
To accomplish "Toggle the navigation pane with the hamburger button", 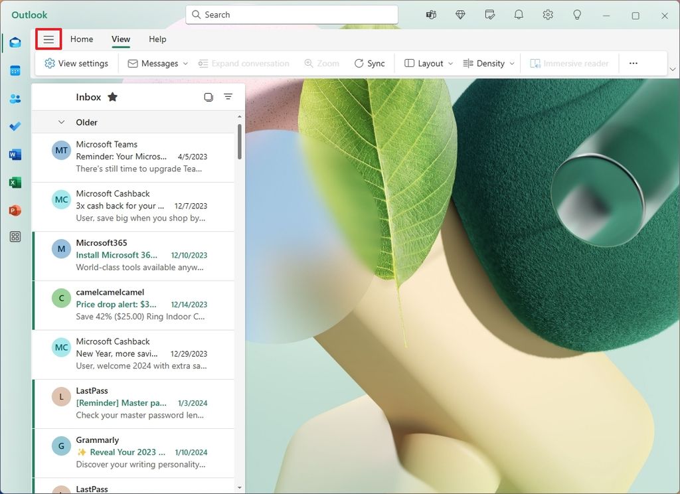I will coord(48,39).
